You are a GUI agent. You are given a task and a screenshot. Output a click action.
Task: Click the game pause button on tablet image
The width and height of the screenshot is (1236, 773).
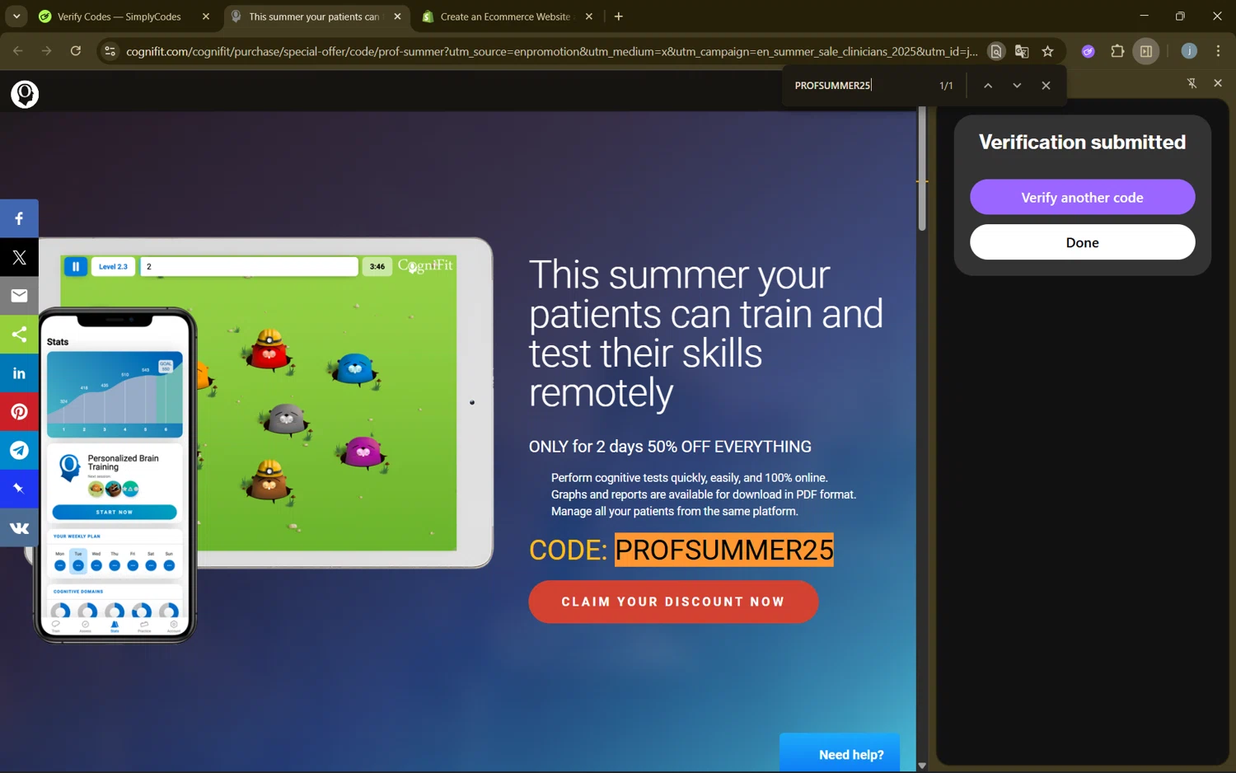75,266
